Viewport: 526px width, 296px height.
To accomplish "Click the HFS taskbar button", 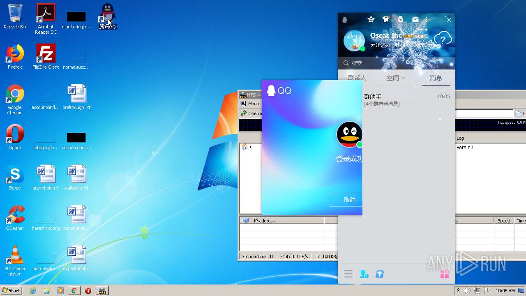I will coord(102,291).
